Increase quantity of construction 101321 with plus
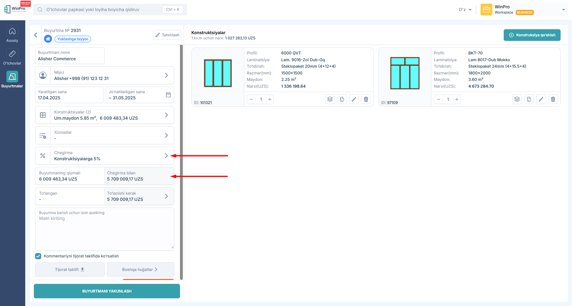 270,99
